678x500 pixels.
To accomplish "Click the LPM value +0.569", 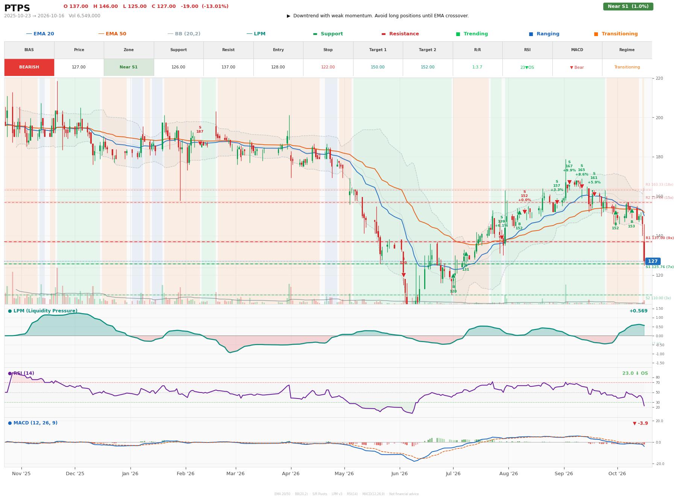I will pyautogui.click(x=639, y=311).
